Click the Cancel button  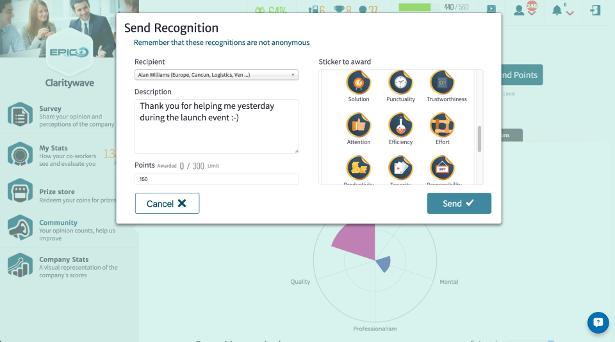[x=167, y=203]
